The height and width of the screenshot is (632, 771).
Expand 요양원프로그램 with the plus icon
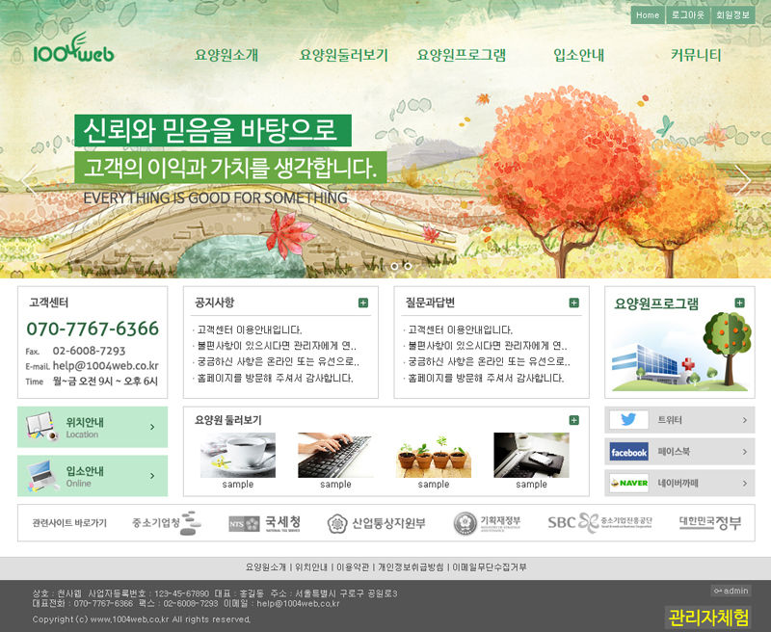point(739,303)
